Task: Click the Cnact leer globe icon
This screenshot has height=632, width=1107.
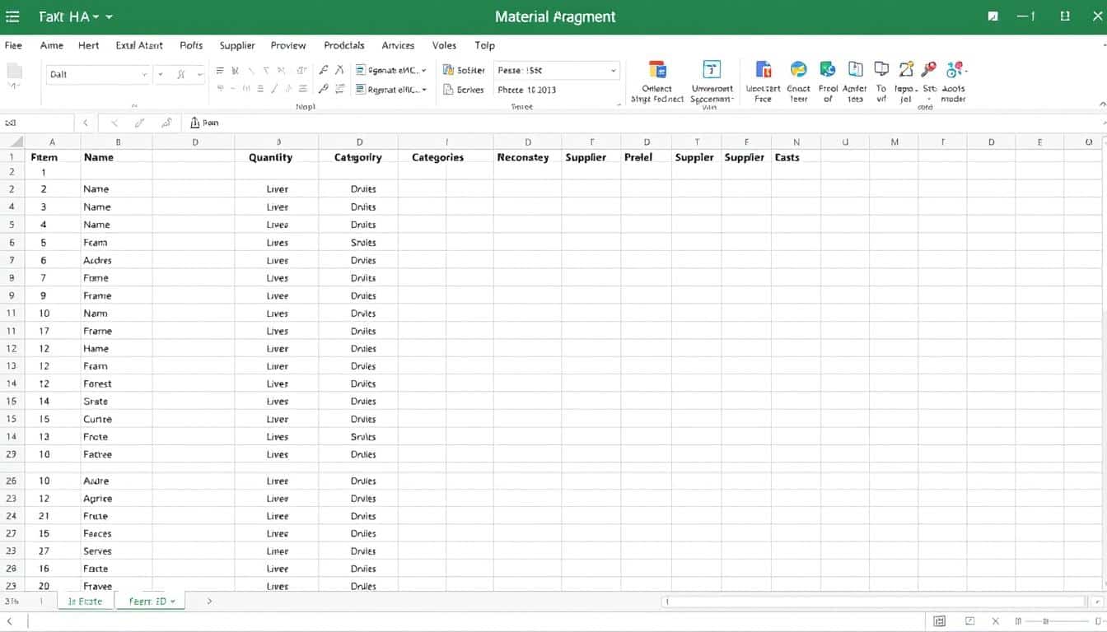Action: coord(798,70)
